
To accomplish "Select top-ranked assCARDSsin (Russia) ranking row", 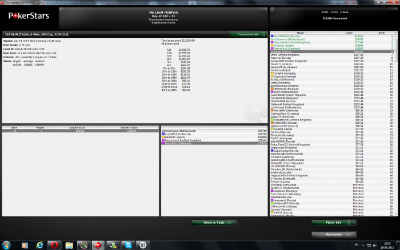I will click(x=333, y=36).
